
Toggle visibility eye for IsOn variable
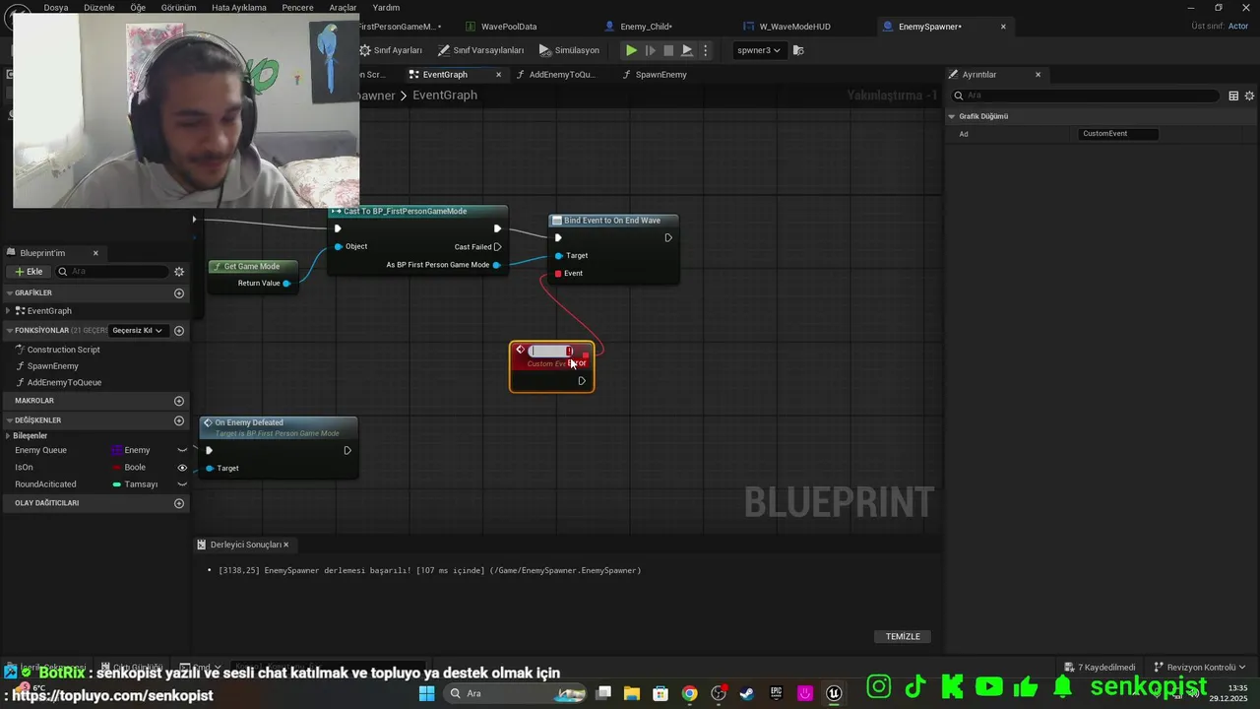(x=182, y=468)
